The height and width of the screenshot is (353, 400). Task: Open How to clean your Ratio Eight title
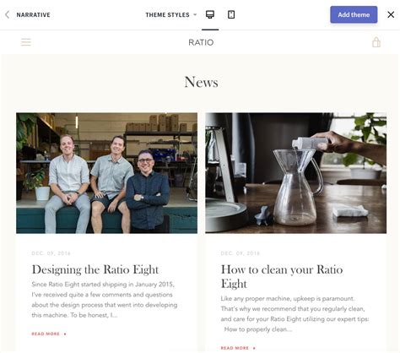tap(282, 276)
